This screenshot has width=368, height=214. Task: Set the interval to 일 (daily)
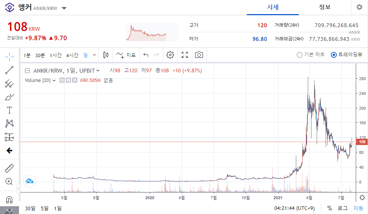[85, 55]
